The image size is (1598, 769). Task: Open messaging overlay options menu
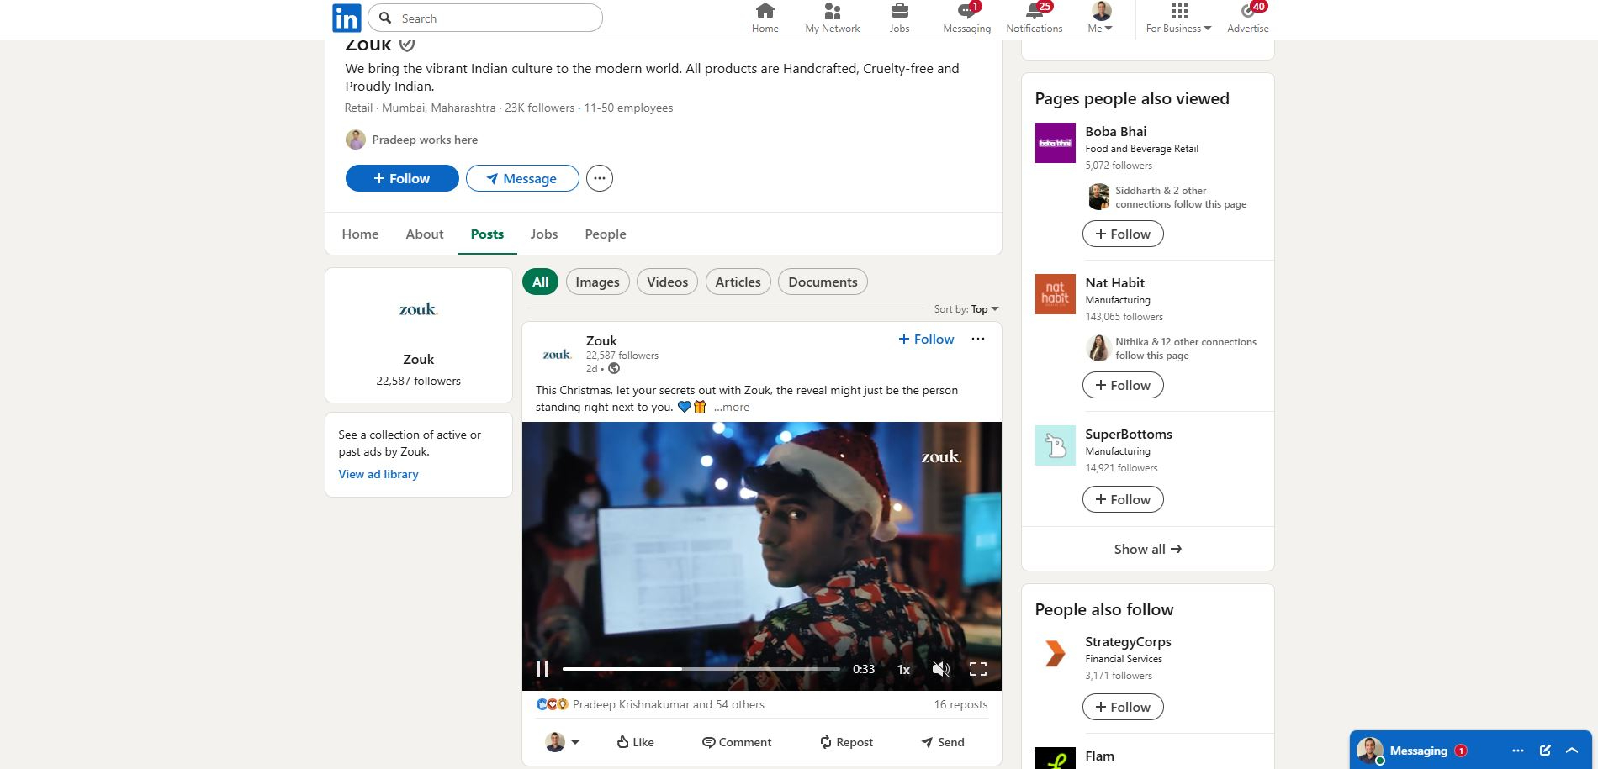[x=1517, y=751]
